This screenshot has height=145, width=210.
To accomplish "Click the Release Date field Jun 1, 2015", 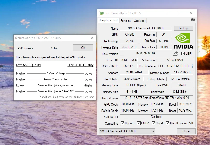I will coord(130,47).
